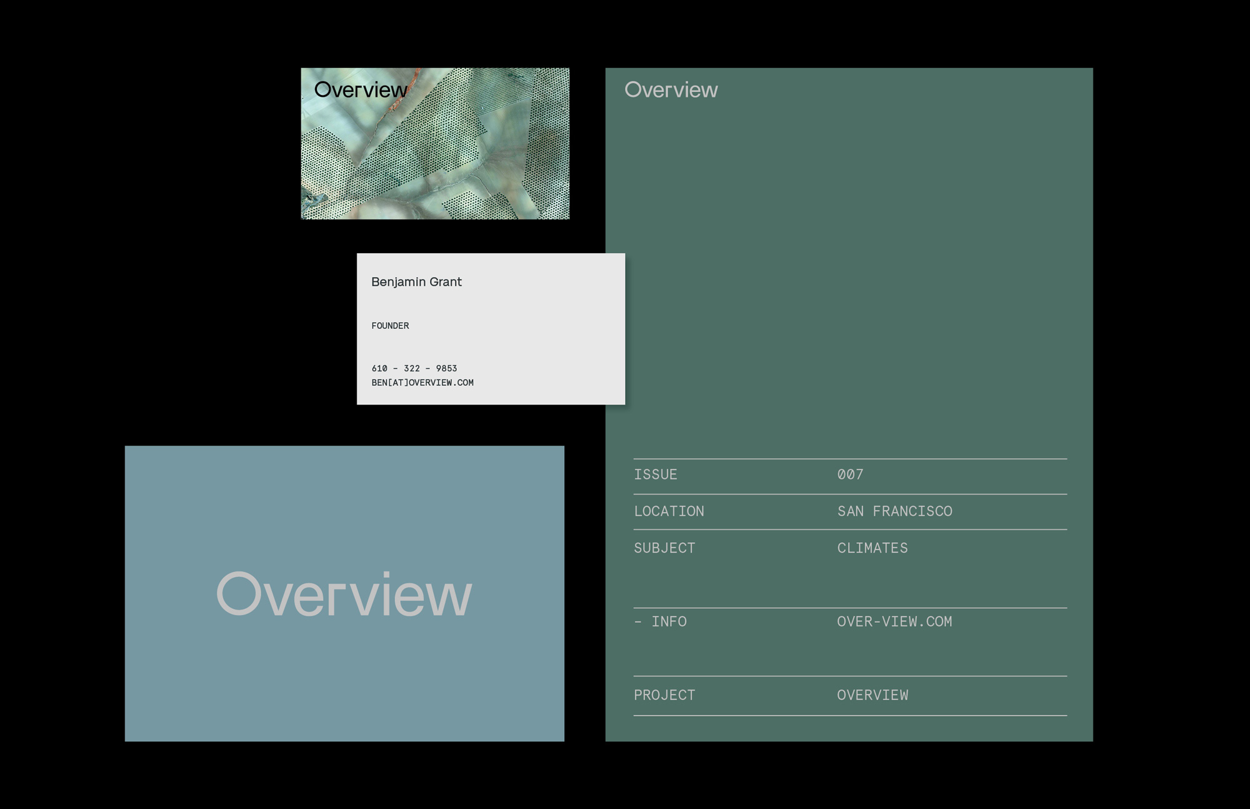
Task: Click the OVERVIEW value in the PROJECT row
Action: pos(872,695)
